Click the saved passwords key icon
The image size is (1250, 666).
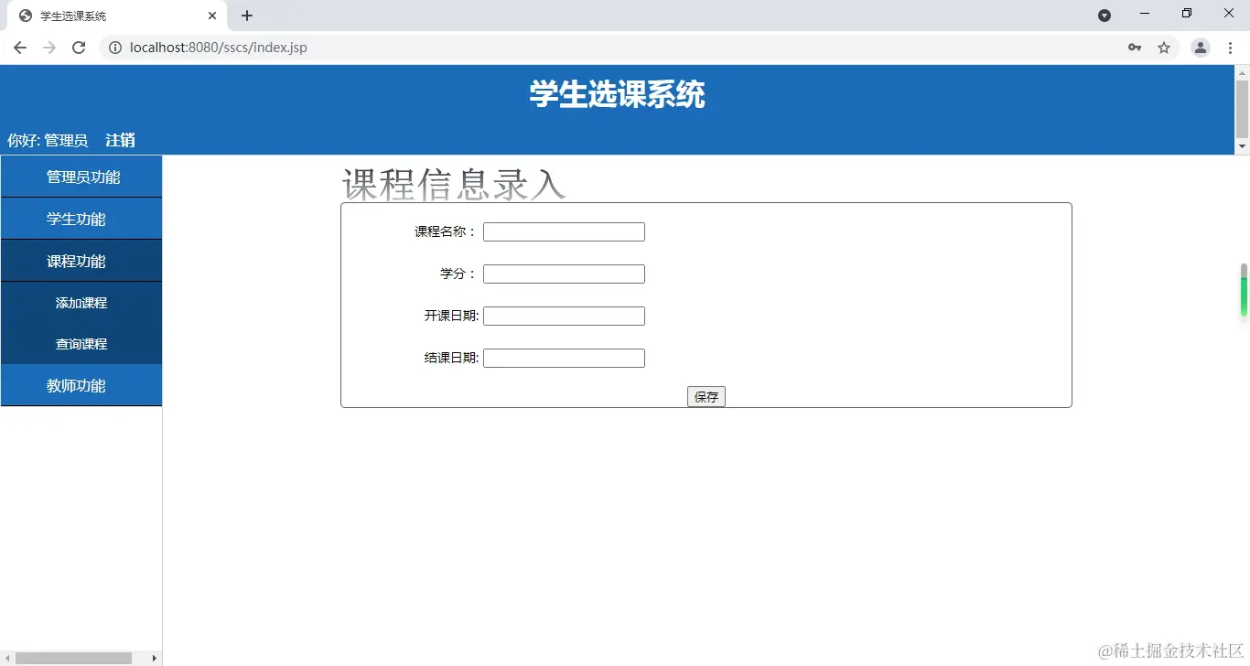[x=1135, y=48]
